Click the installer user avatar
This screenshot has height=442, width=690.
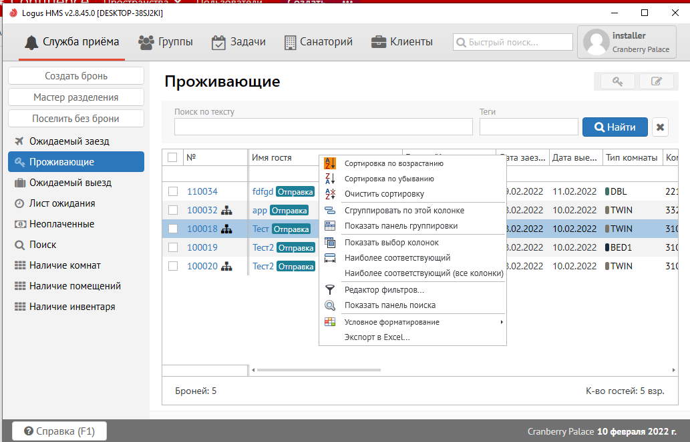pyautogui.click(x=596, y=42)
